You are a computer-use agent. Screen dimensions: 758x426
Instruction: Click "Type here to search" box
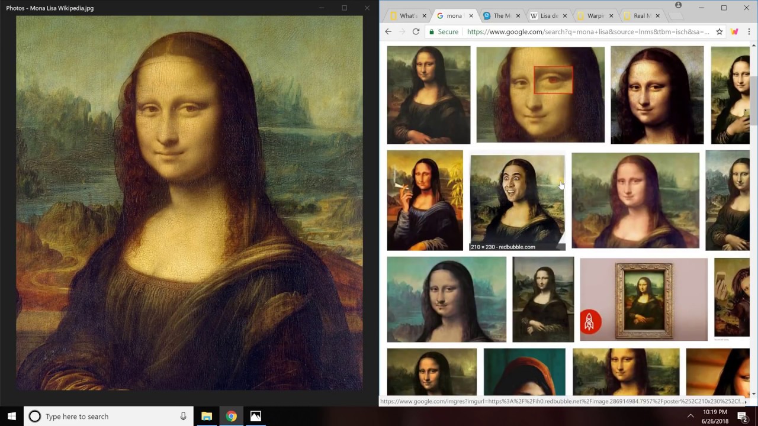[108, 417]
